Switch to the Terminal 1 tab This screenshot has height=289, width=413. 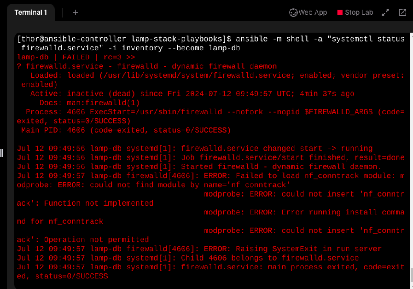point(31,12)
